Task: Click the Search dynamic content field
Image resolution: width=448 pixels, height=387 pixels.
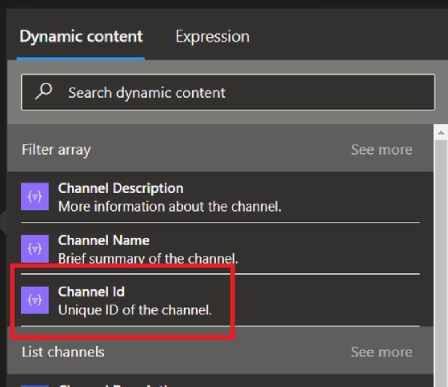Action: coord(228,92)
